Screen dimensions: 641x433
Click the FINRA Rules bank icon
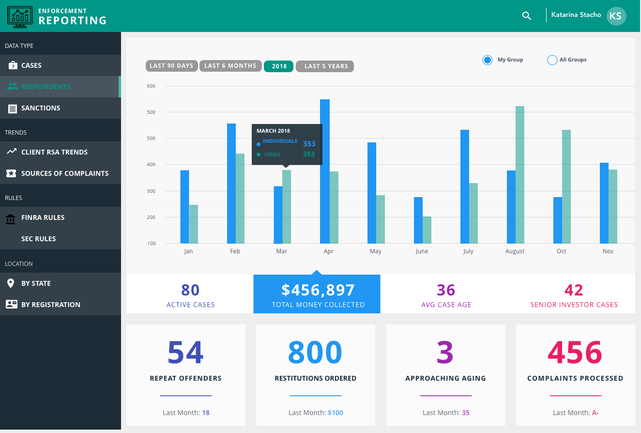tap(10, 218)
